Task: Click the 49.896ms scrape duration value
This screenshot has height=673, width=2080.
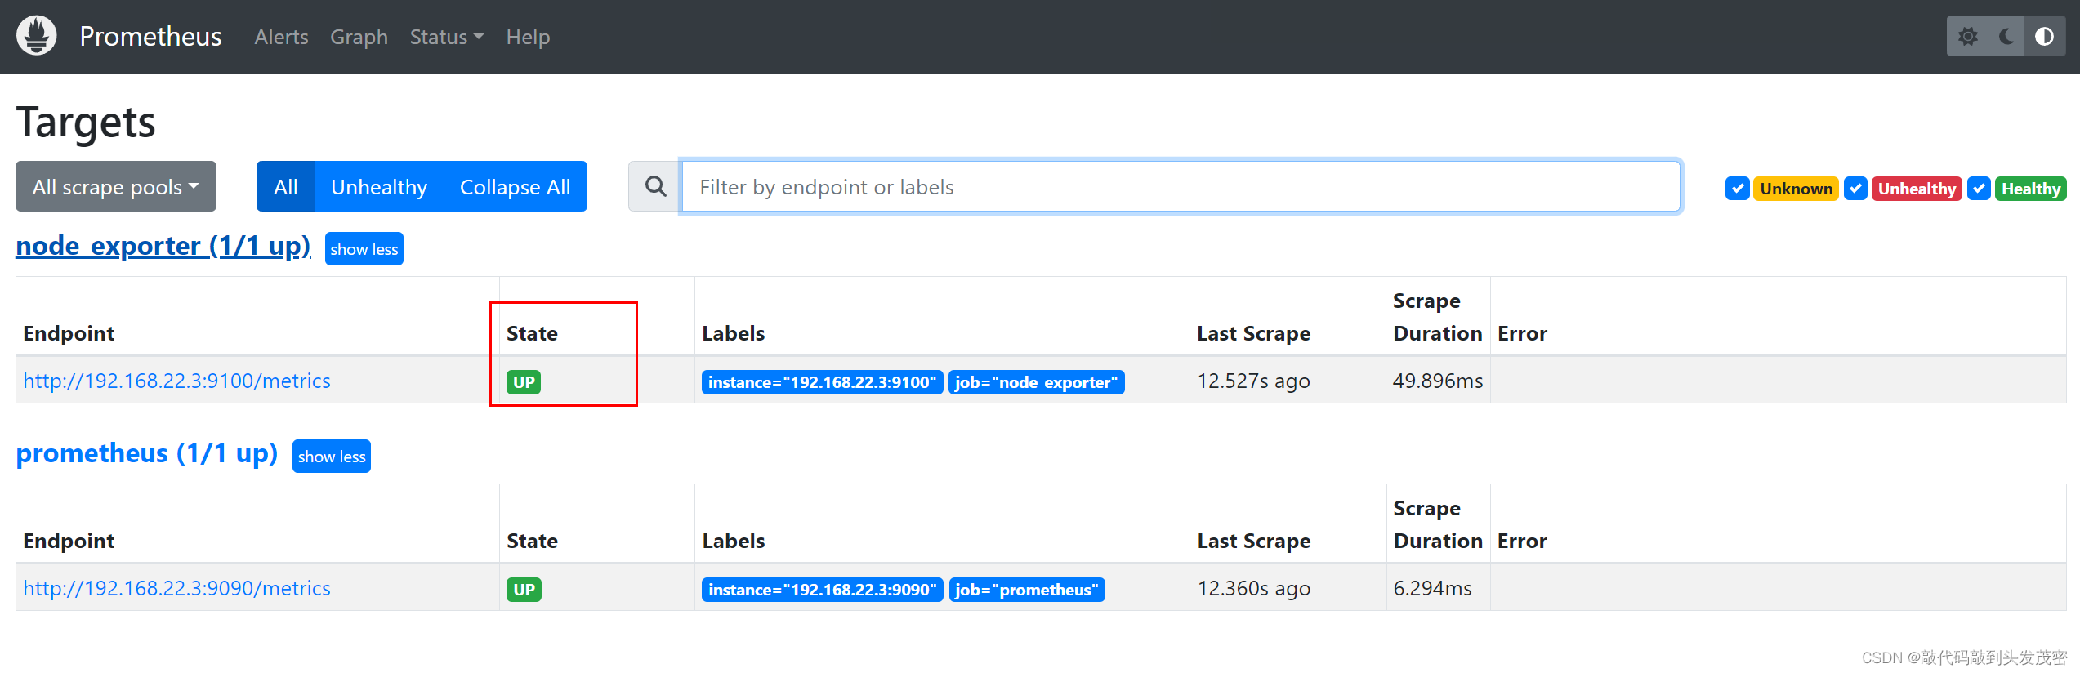Action: 1438,381
